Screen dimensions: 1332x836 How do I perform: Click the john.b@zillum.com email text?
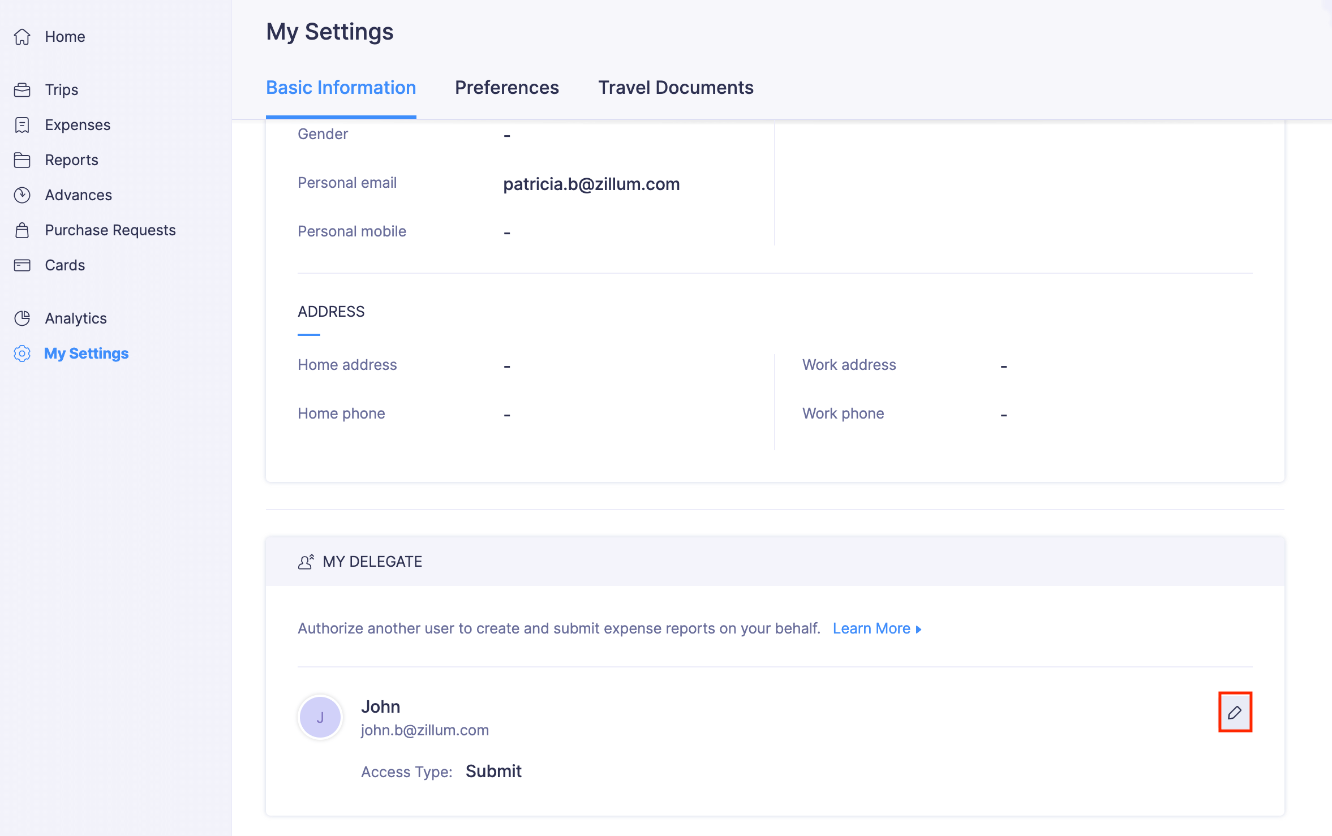(x=425, y=730)
